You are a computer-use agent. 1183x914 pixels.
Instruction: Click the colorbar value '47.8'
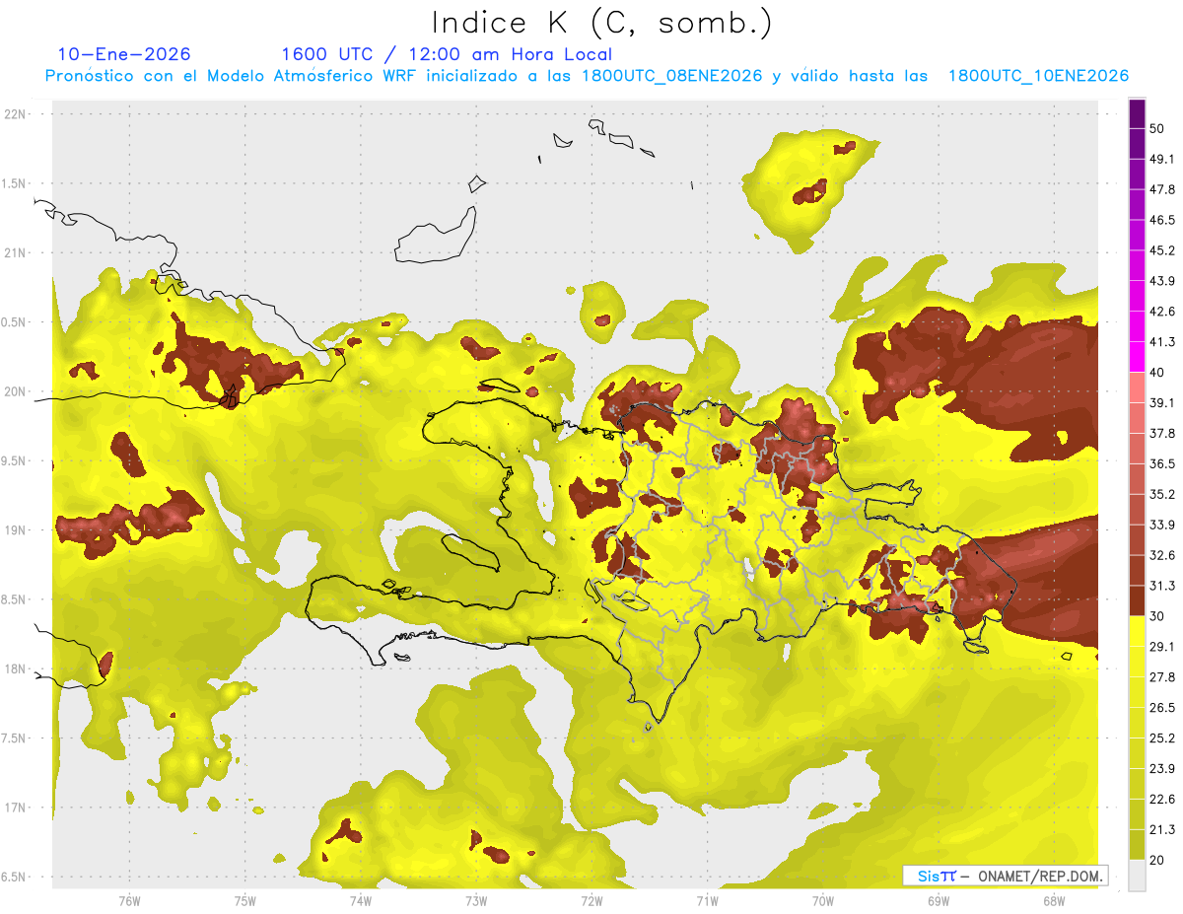point(1161,189)
